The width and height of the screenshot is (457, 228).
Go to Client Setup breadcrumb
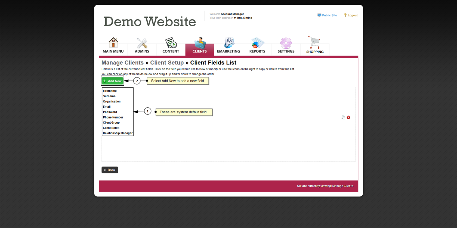pos(167,63)
